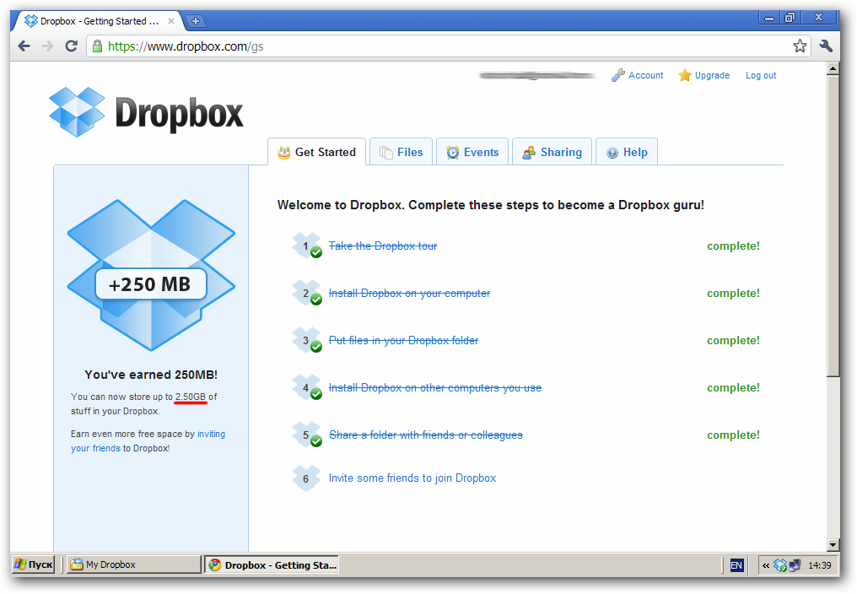This screenshot has height=594, width=857.
Task: Click the step 1 completed box icon
Action: click(307, 246)
